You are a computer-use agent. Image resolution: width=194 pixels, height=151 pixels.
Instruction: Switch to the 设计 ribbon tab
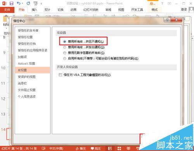47,10
